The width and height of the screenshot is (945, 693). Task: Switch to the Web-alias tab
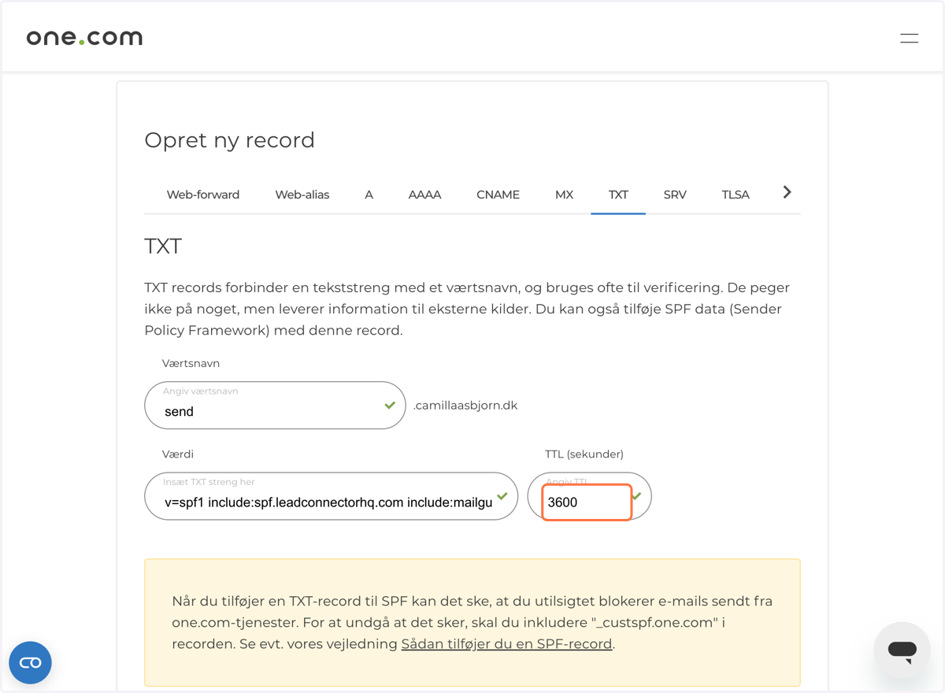(x=302, y=195)
